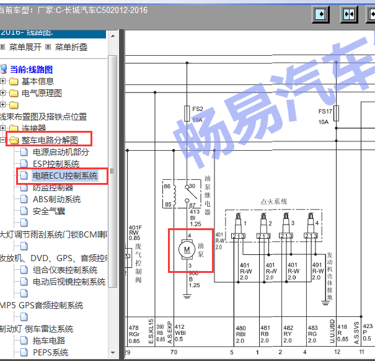
Task: Open 收放机、DVD、GPS entry
Action: click(x=53, y=258)
